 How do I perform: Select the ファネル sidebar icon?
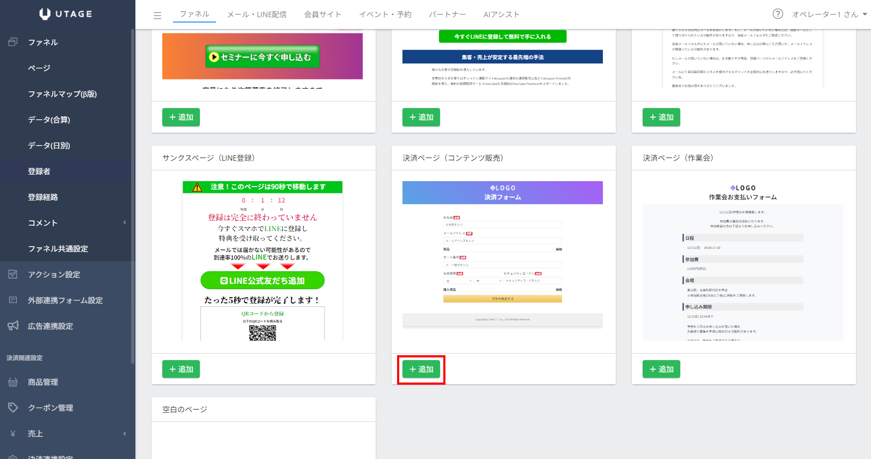pyautogui.click(x=13, y=42)
